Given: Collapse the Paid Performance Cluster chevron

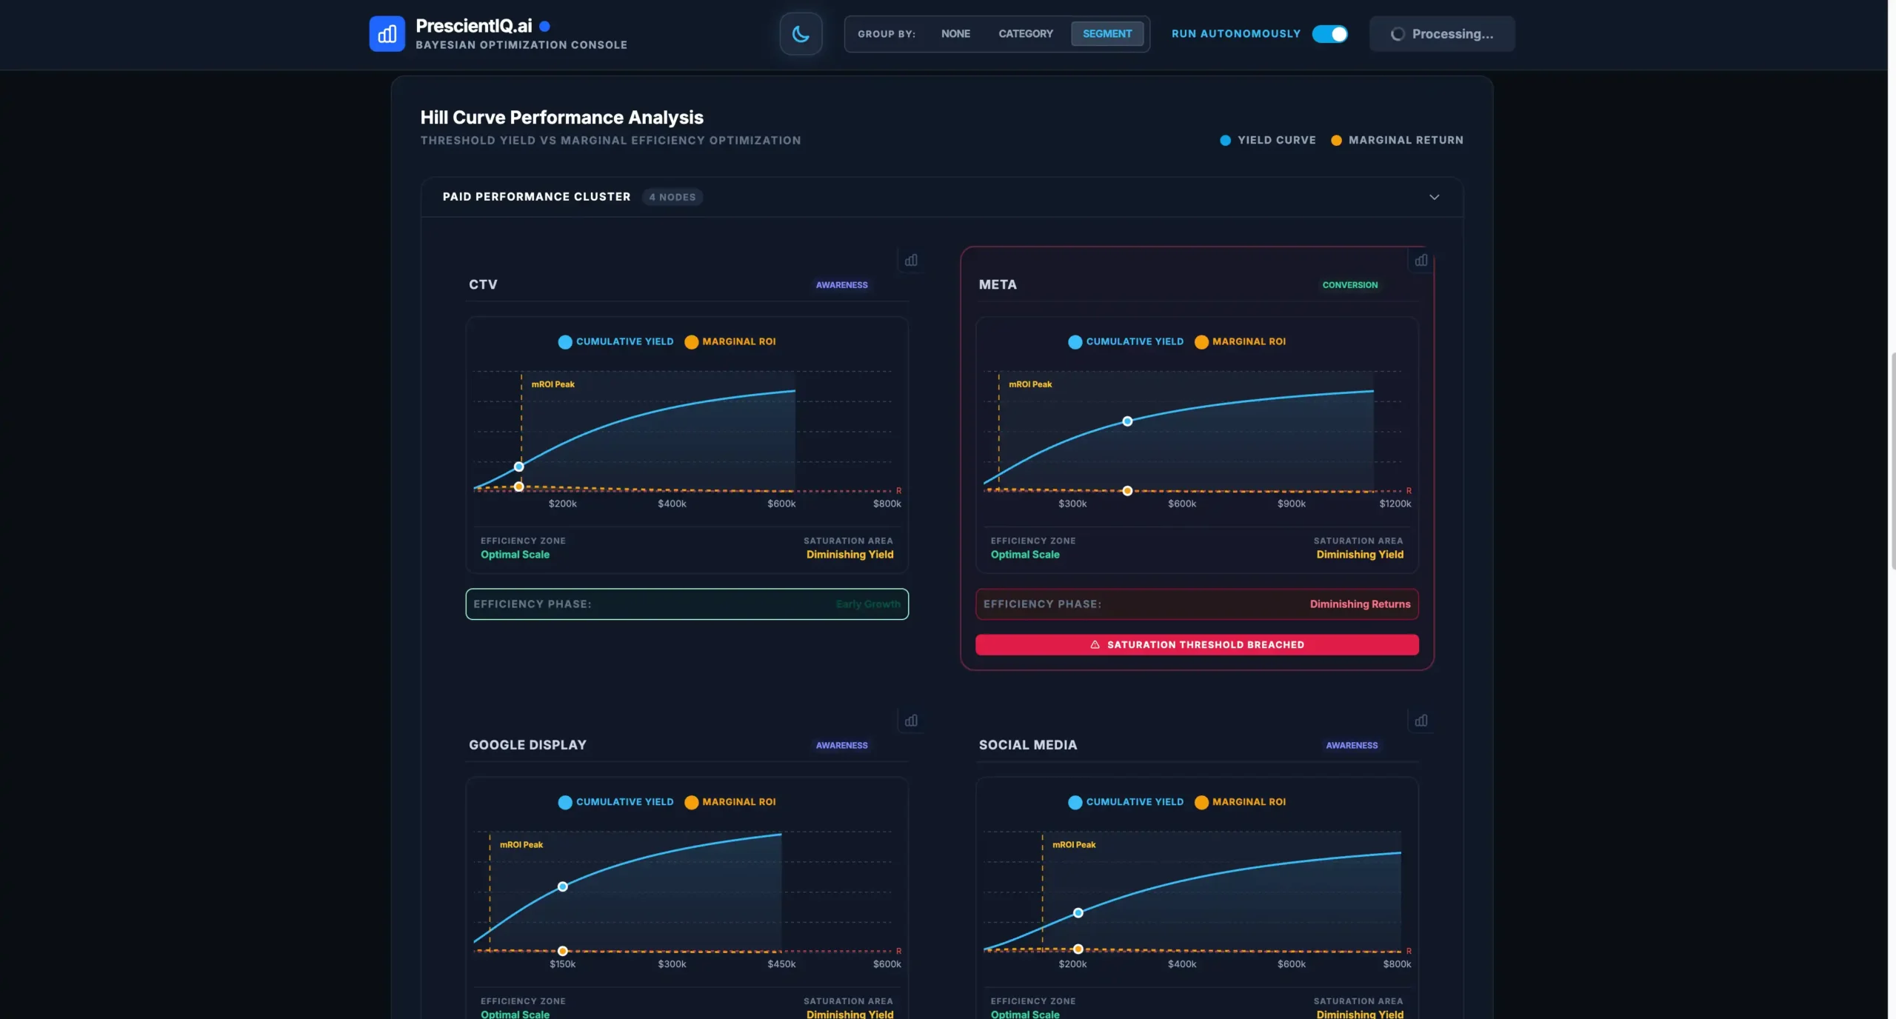Looking at the screenshot, I should 1434,197.
